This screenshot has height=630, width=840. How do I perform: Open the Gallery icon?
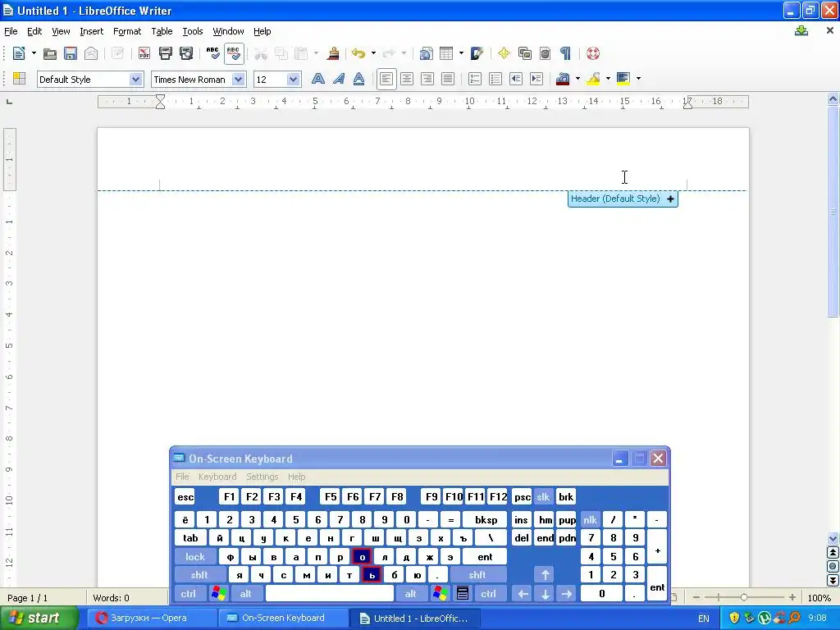(x=525, y=53)
